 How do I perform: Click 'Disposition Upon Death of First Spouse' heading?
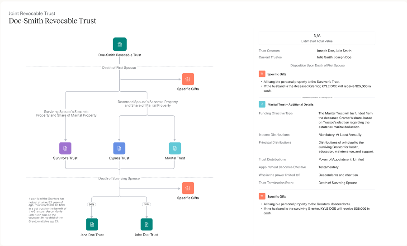coord(317,66)
